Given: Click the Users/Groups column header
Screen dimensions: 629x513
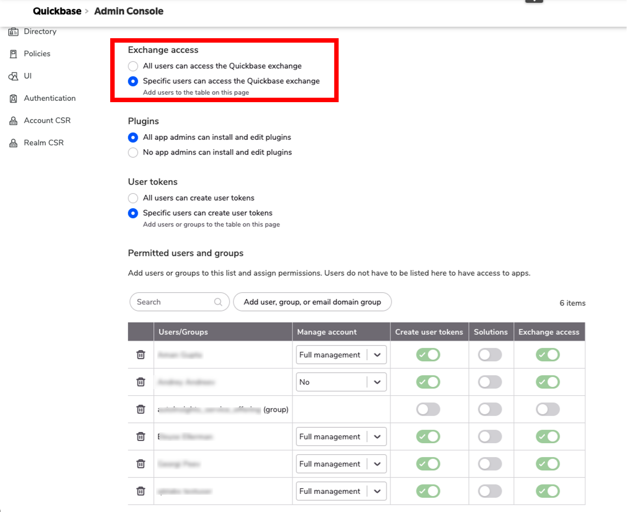Looking at the screenshot, I should click(183, 332).
